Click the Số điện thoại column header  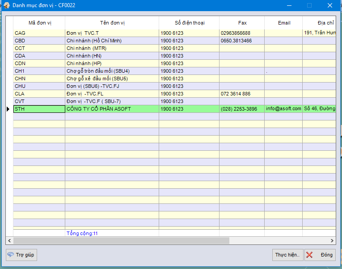click(189, 23)
